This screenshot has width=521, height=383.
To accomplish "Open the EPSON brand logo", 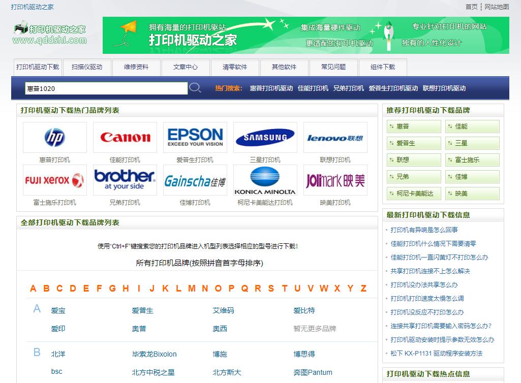I will (x=195, y=136).
